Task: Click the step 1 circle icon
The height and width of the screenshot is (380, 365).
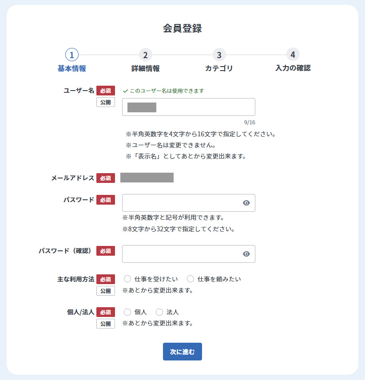Action: tap(72, 55)
